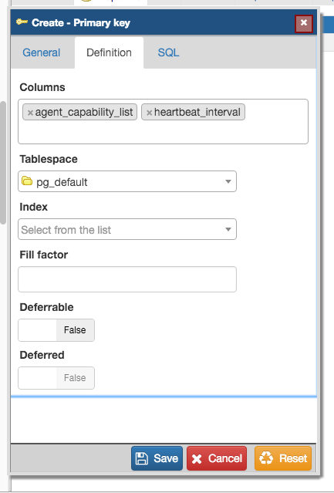334x493 pixels.
Task: Toggle the Deferrable switch
Action: click(56, 330)
